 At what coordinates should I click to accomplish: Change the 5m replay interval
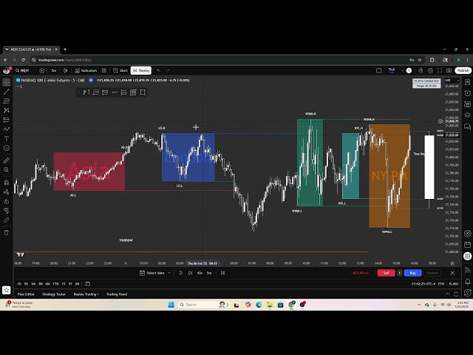(x=209, y=273)
